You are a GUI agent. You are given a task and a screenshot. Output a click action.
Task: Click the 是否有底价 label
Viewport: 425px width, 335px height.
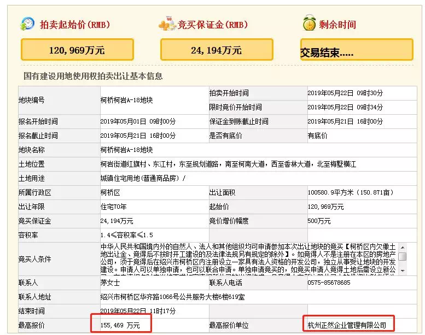click(225, 136)
